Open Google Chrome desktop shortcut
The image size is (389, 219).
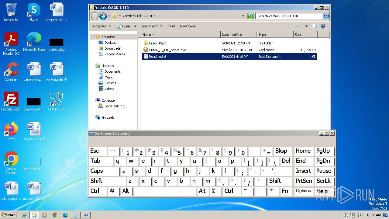11,163
